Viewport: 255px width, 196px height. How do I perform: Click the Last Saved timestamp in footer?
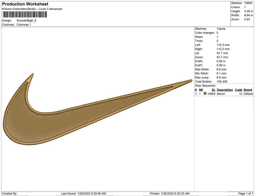point(83,193)
